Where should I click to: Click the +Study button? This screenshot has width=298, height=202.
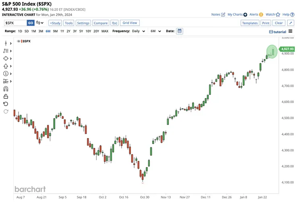(55, 23)
